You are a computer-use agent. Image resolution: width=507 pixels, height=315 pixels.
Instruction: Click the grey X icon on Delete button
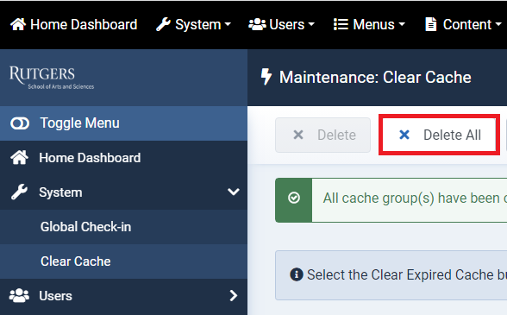tap(298, 135)
